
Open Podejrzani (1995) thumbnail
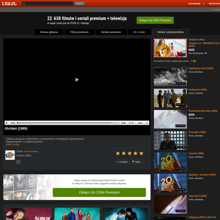(170, 98)
